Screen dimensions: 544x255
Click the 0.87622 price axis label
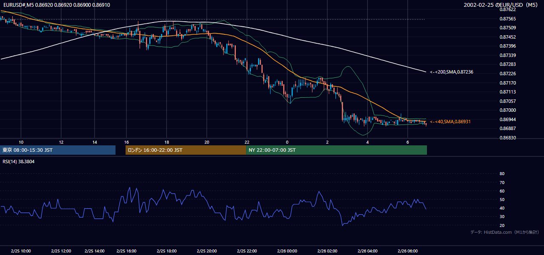click(507, 9)
